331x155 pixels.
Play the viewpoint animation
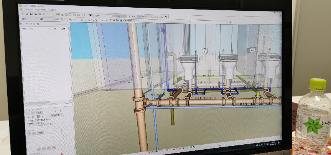(x=33, y=117)
